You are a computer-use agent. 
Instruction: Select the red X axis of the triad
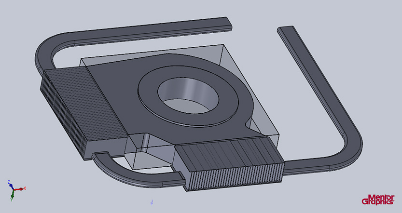pos(20,189)
